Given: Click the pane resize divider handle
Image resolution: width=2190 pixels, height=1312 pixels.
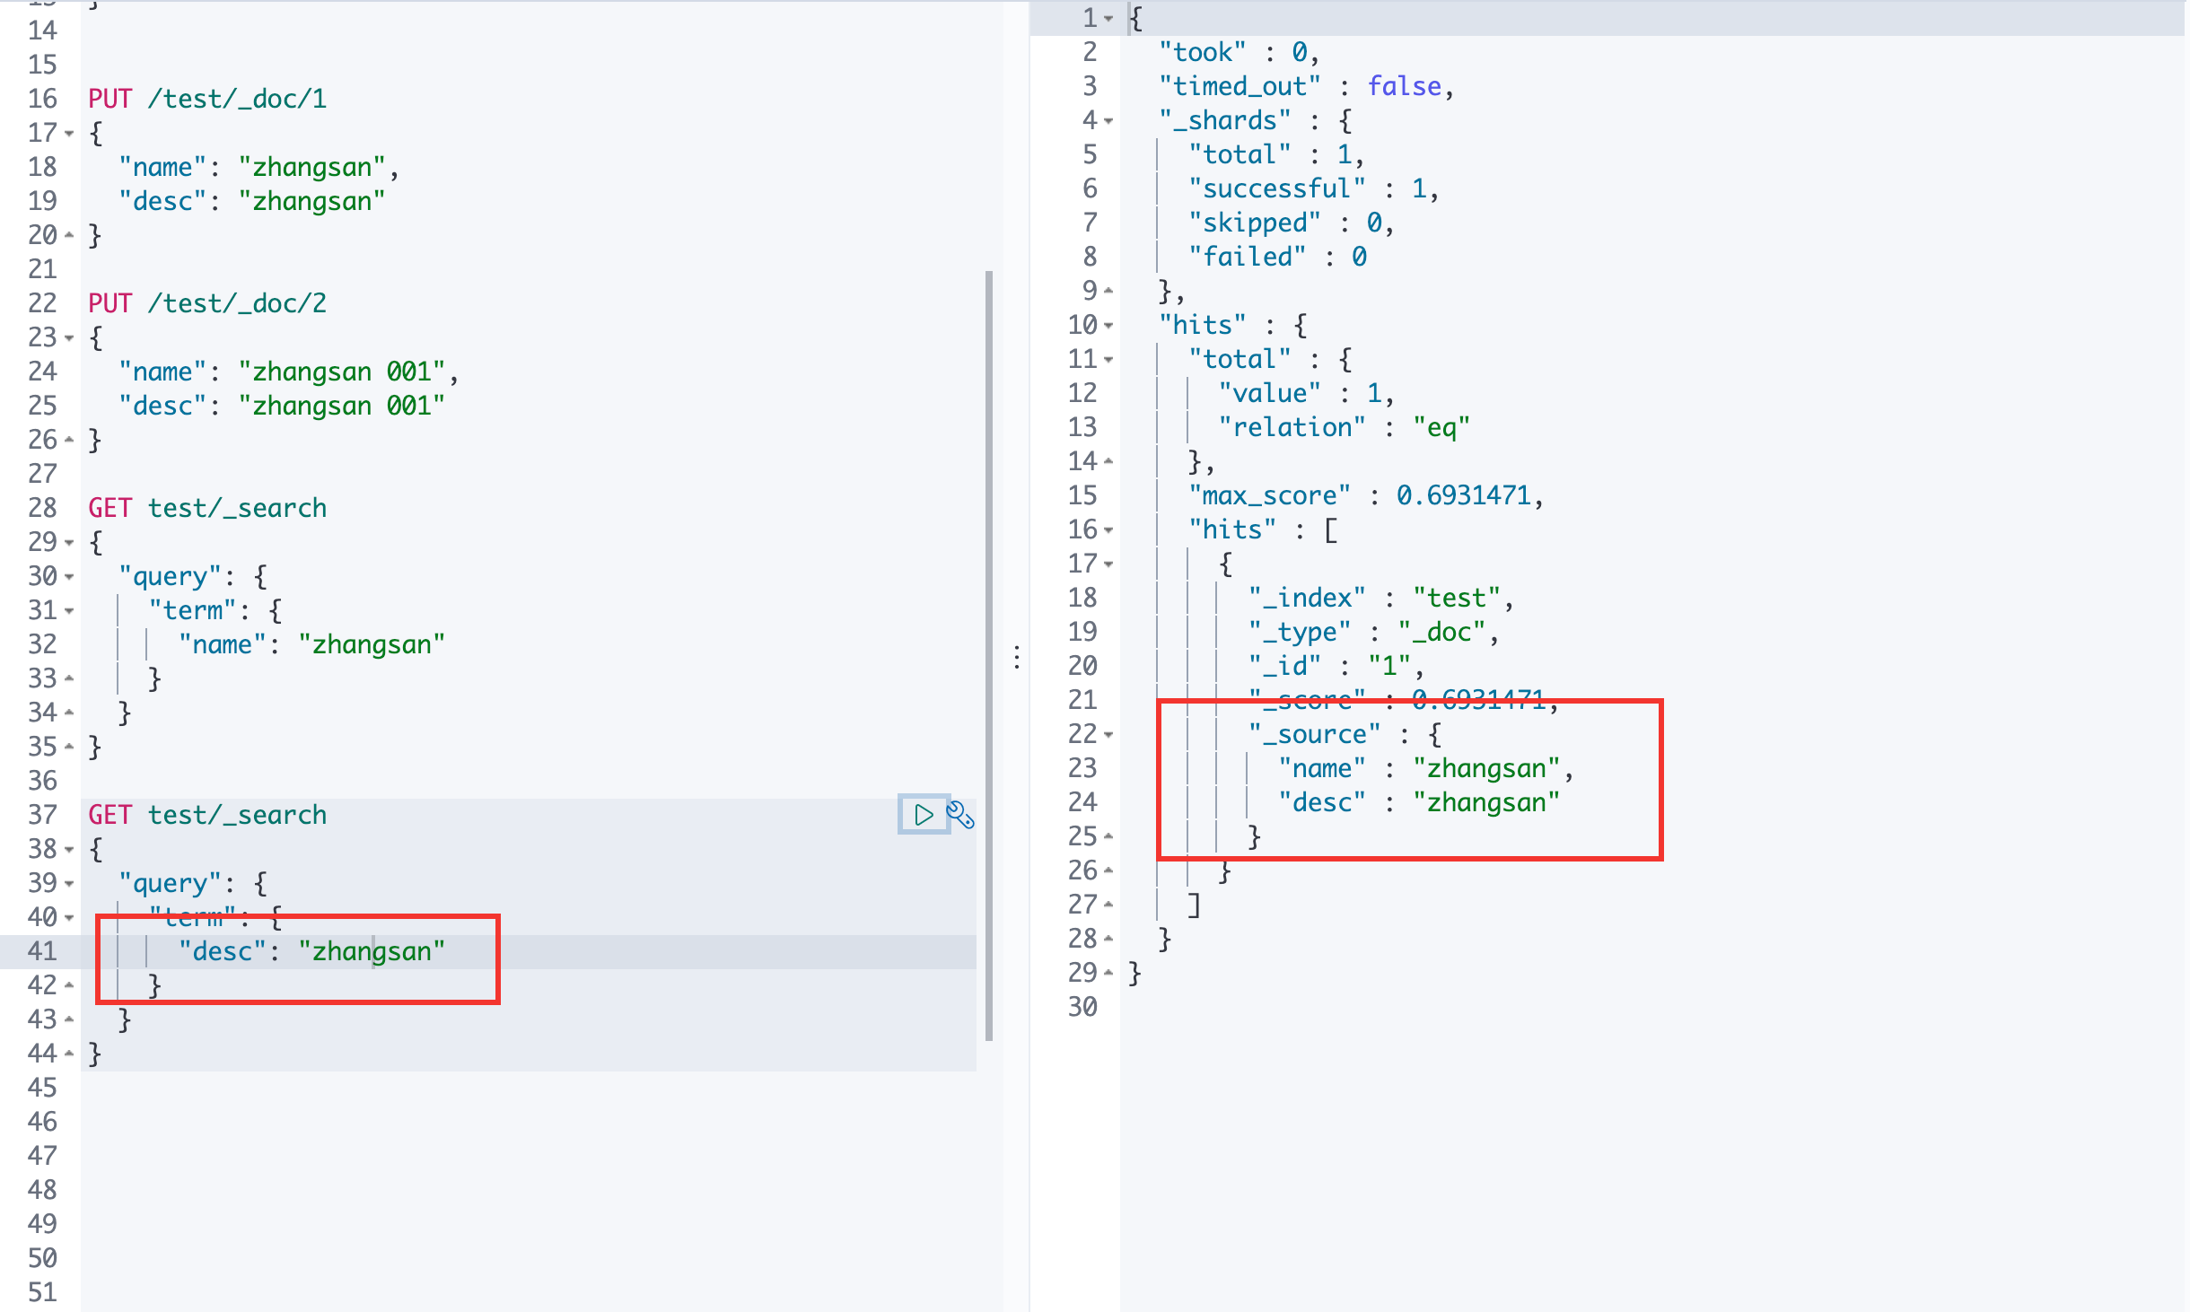Looking at the screenshot, I should point(1016,657).
